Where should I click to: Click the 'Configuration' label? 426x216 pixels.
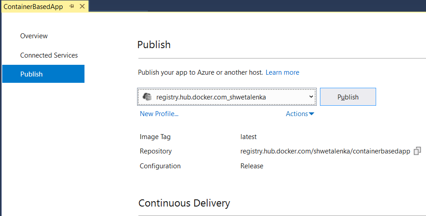tap(160, 166)
